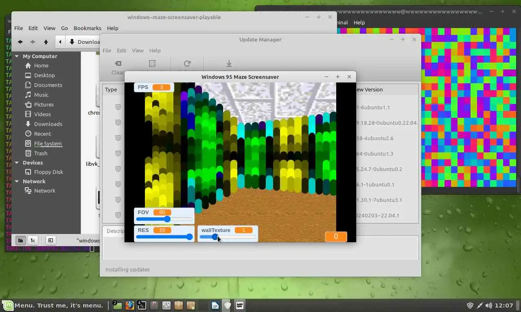Click the path bar left-scroll arrow
This screenshot has width=521, height=312.
[x=60, y=42]
